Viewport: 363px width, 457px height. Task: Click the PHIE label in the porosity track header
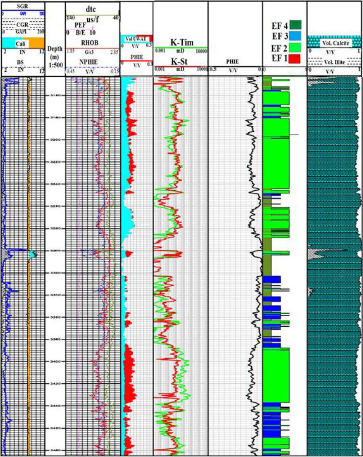pos(233,61)
